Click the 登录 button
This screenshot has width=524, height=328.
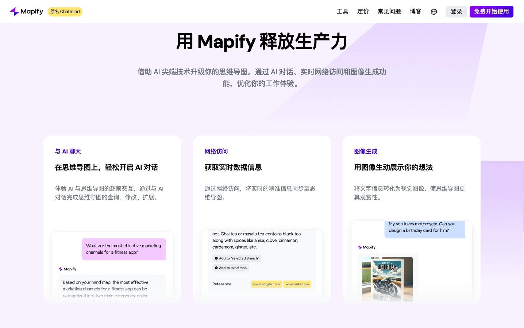(456, 11)
